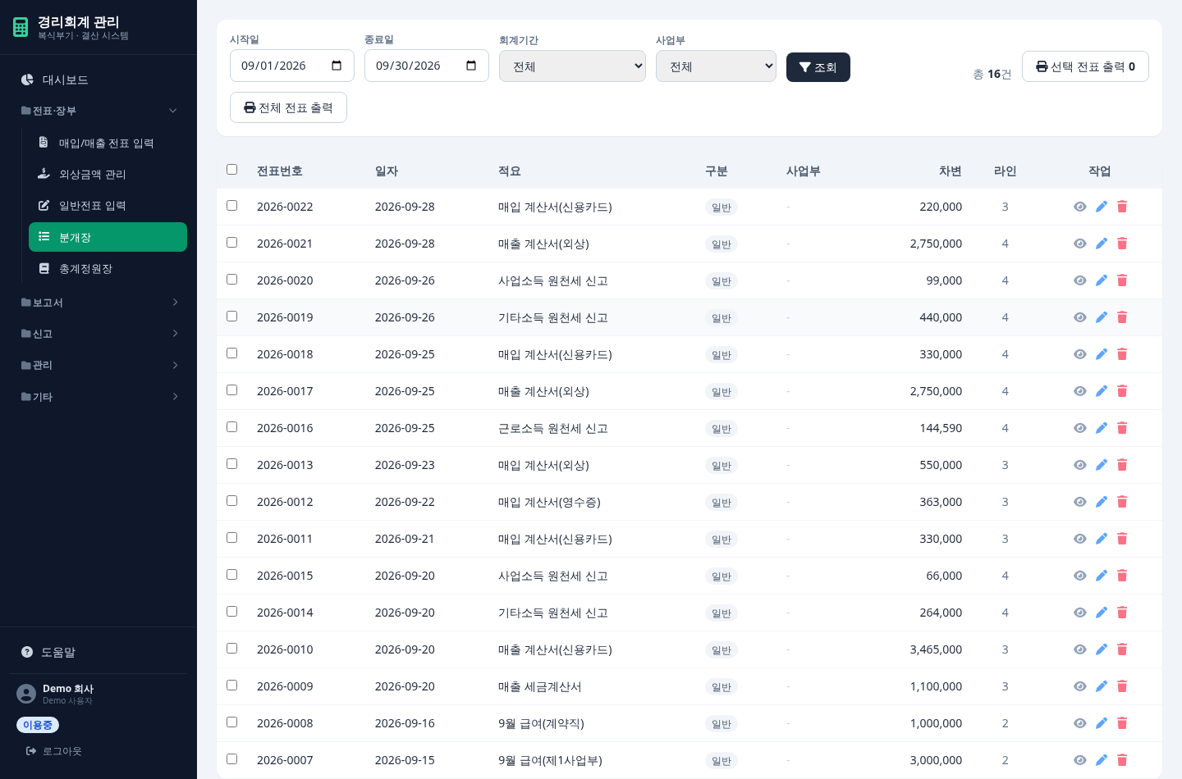The width and height of the screenshot is (1182, 779).
Task: View voucher 2026-0013 with eye icon
Action: tap(1080, 465)
